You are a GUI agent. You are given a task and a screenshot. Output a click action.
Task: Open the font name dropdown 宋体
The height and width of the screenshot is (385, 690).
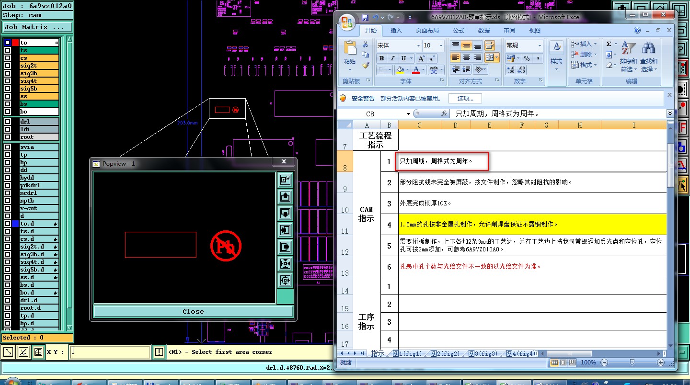417,45
